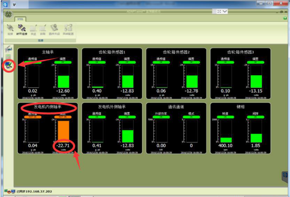The height and width of the screenshot is (197, 290).
Task: Click the 0.10 g pk value in 齿轮箱传感器3
Action: [225, 91]
